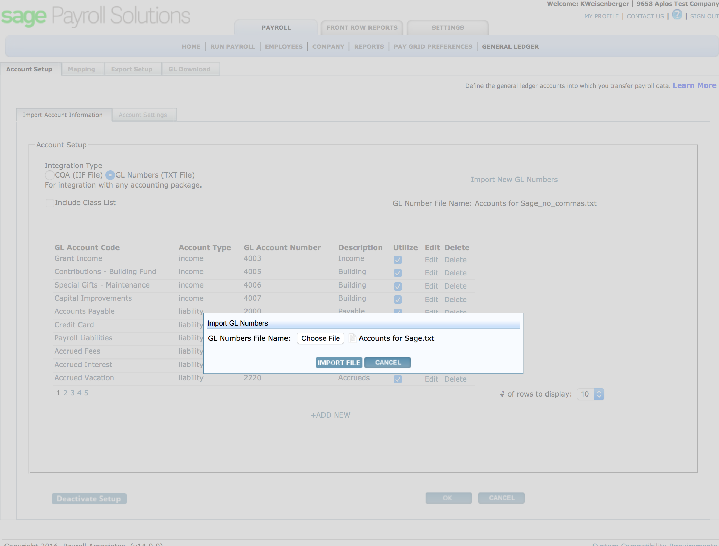The image size is (719, 546).
Task: Open the help question mark icon
Action: coord(677,15)
